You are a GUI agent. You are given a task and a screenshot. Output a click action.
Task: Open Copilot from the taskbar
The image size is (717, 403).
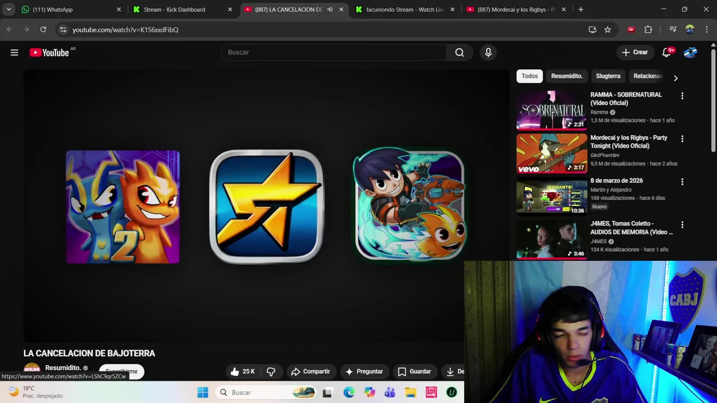point(369,392)
